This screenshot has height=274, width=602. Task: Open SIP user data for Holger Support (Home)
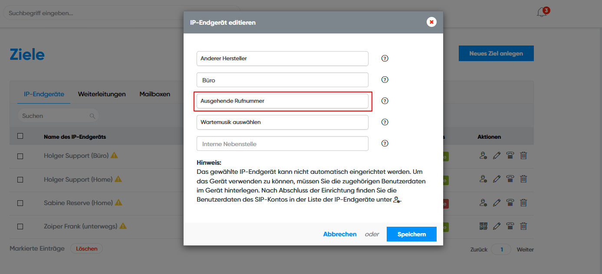484,179
